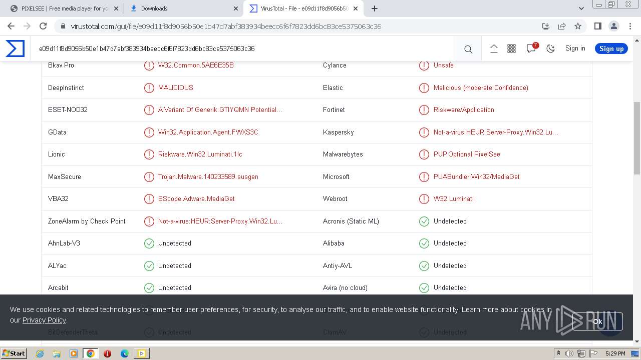Image resolution: width=641 pixels, height=360 pixels.
Task: Click Microsoft PUABundler:Win32/MediaGet result
Action: 477,176
